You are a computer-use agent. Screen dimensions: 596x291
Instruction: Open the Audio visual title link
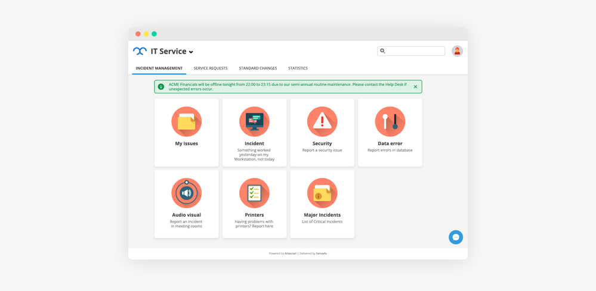186,215
